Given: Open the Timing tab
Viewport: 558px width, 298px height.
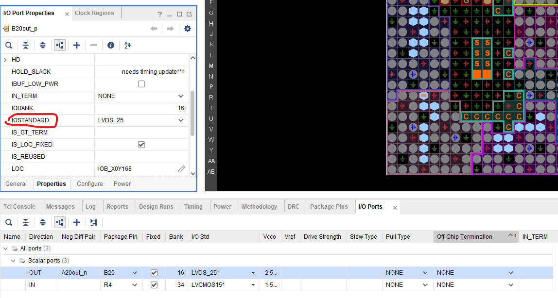Looking at the screenshot, I should [193, 206].
